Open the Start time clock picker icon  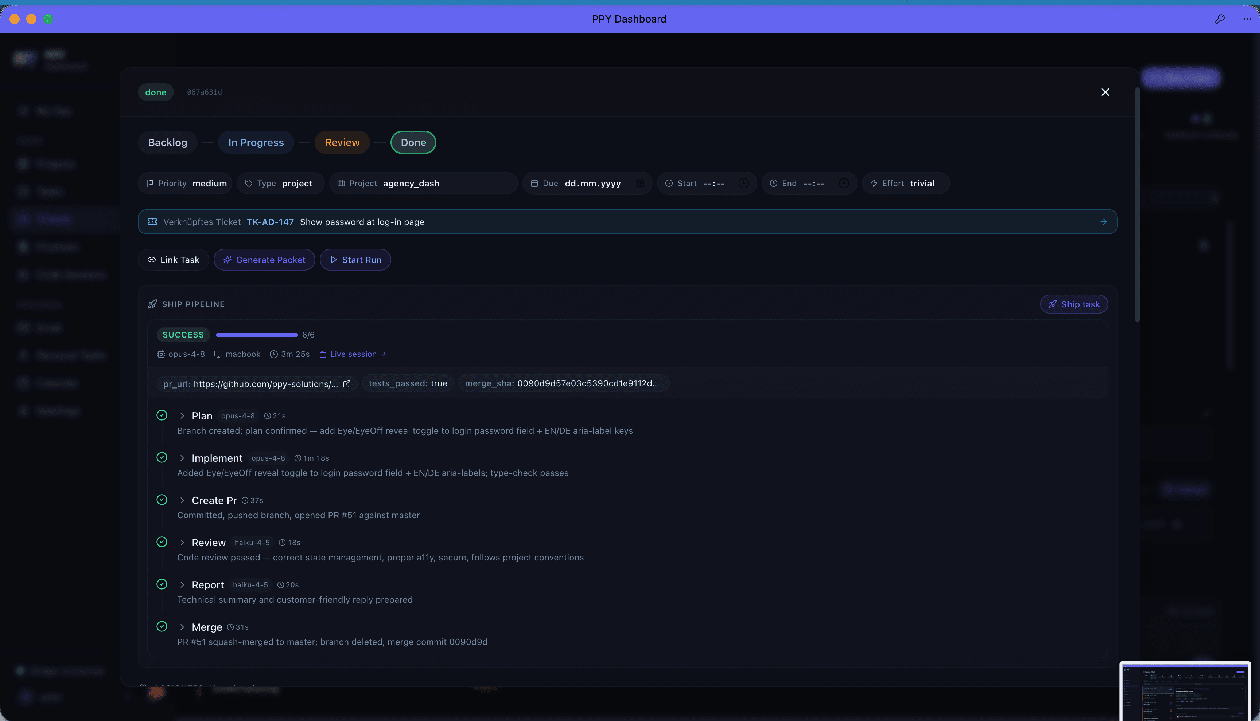tap(743, 183)
